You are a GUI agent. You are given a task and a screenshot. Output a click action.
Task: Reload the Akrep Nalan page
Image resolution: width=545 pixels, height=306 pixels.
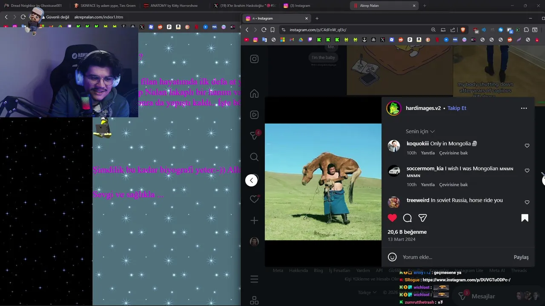pyautogui.click(x=23, y=17)
